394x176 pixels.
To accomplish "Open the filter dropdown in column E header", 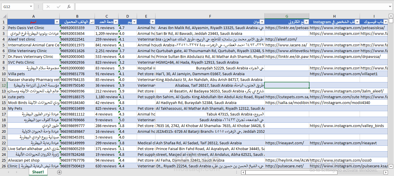I will click(153, 22).
